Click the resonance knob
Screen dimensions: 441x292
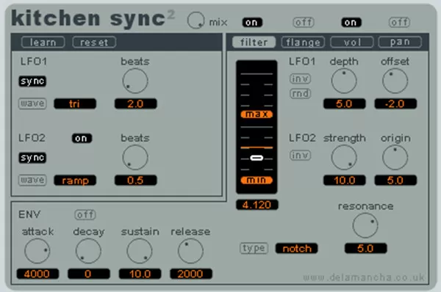coord(365,225)
